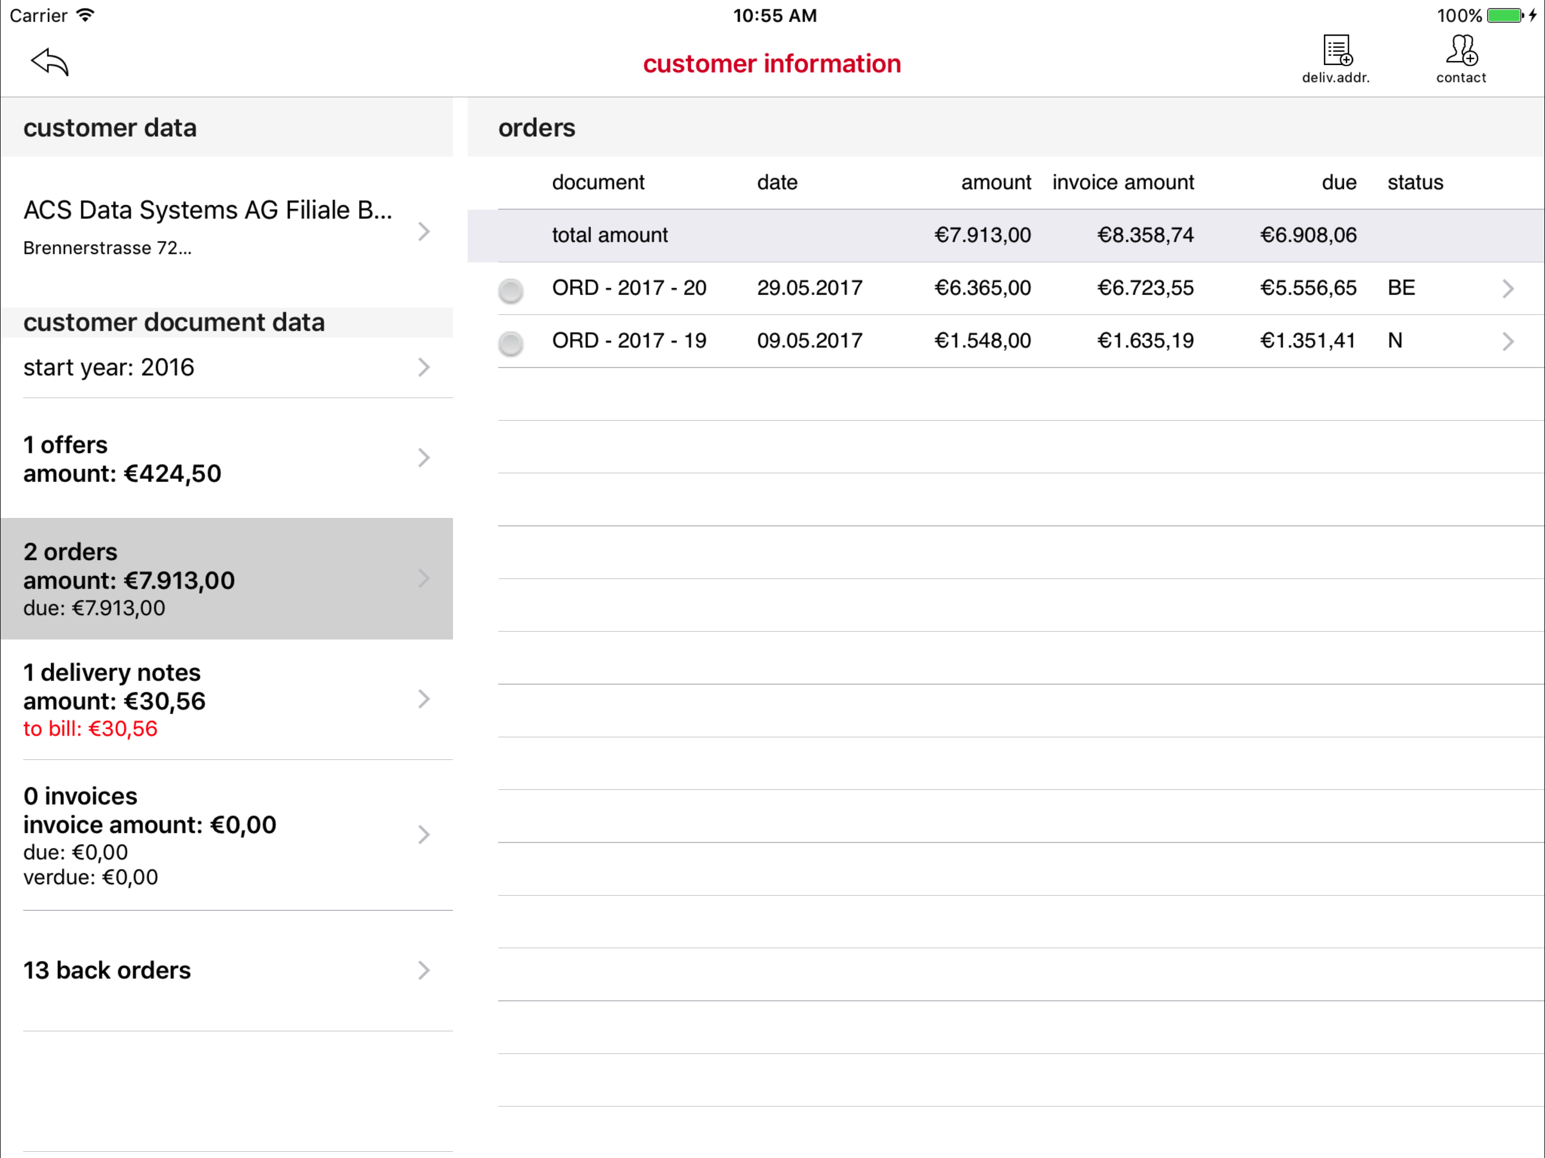Screen dimensions: 1545x1158
Task: Expand the 1 offers chevron
Action: click(424, 457)
